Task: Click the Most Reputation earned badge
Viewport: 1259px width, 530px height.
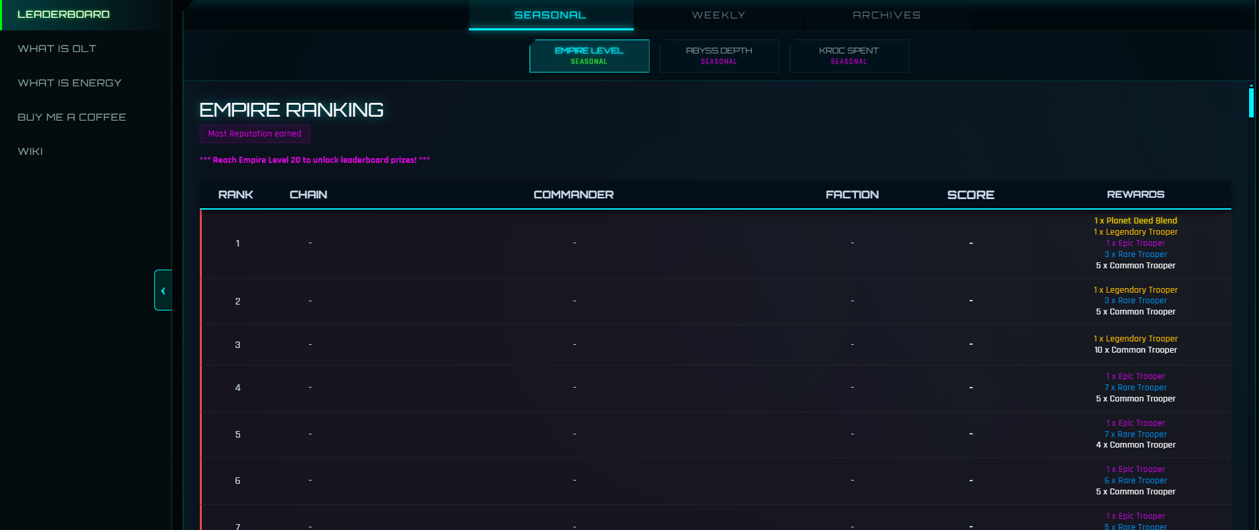Action: pyautogui.click(x=255, y=134)
